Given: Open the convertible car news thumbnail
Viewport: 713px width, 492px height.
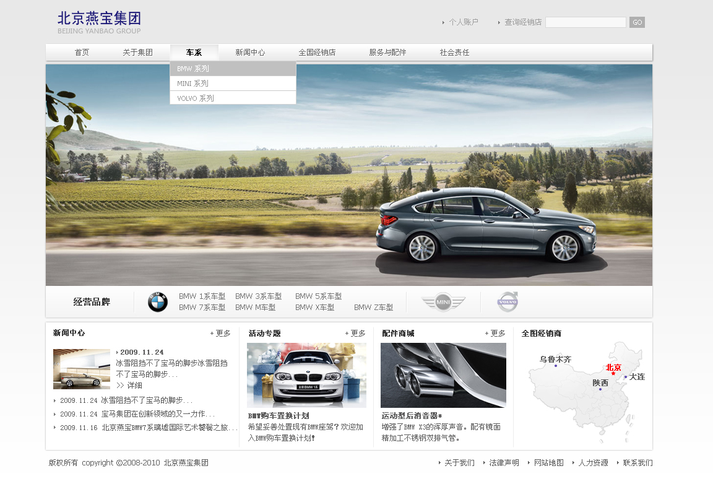Looking at the screenshot, I should click(82, 369).
